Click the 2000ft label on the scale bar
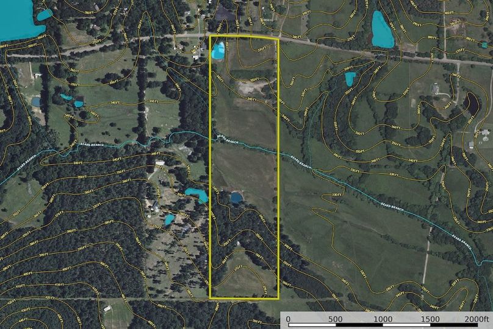This screenshot has width=493, height=329. point(475,320)
